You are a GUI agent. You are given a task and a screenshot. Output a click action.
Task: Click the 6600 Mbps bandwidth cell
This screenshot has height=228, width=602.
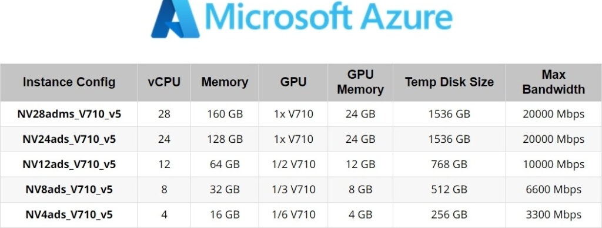tap(554, 190)
